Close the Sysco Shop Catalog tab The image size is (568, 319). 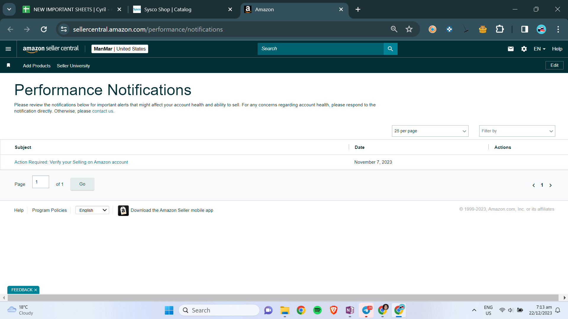point(230,9)
